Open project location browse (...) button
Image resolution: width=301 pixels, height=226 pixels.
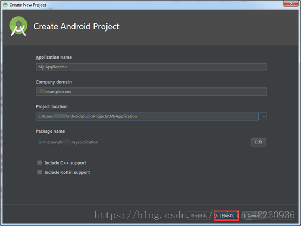[x=263, y=116]
